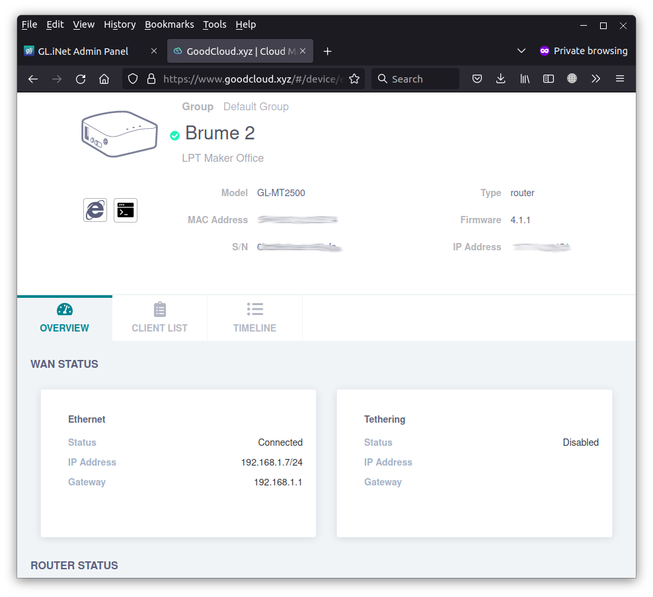Click the Ethernet card title
This screenshot has width=653, height=597.
(87, 419)
